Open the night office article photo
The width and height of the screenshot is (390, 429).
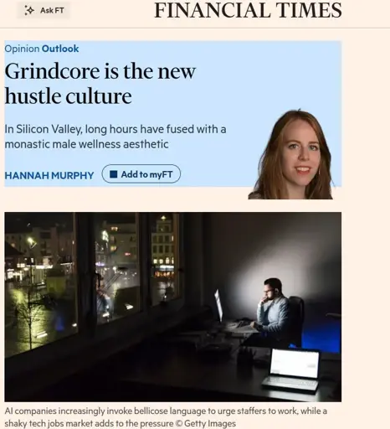173,307
